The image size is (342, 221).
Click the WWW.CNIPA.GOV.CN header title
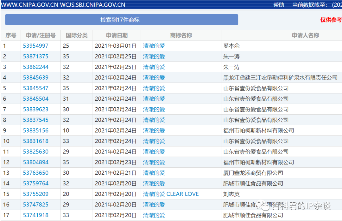click(29, 5)
